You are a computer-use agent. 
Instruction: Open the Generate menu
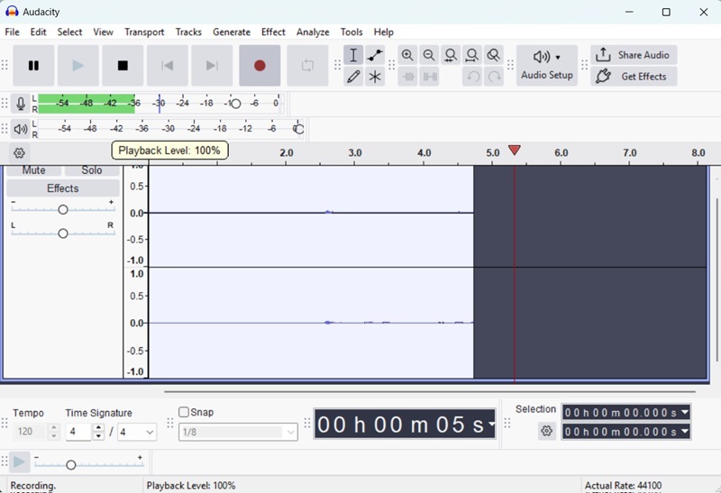pos(232,32)
